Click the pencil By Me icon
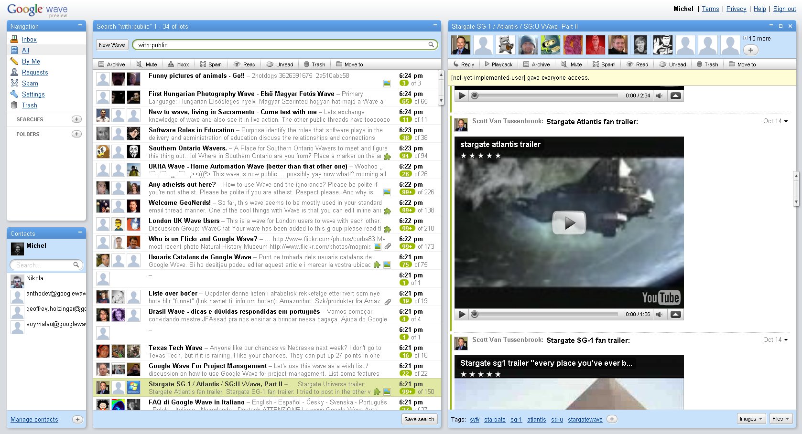 pyautogui.click(x=14, y=61)
